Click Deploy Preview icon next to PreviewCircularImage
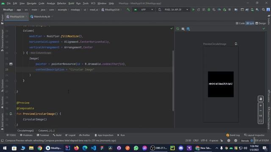The width and height of the screenshot is (271, 152). tap(236, 44)
